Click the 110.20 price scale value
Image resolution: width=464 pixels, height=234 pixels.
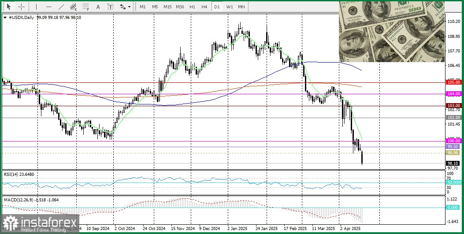click(x=454, y=22)
